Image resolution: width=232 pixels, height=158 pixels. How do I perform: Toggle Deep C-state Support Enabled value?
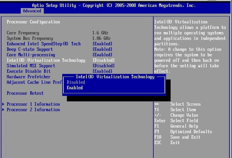coord(102,49)
